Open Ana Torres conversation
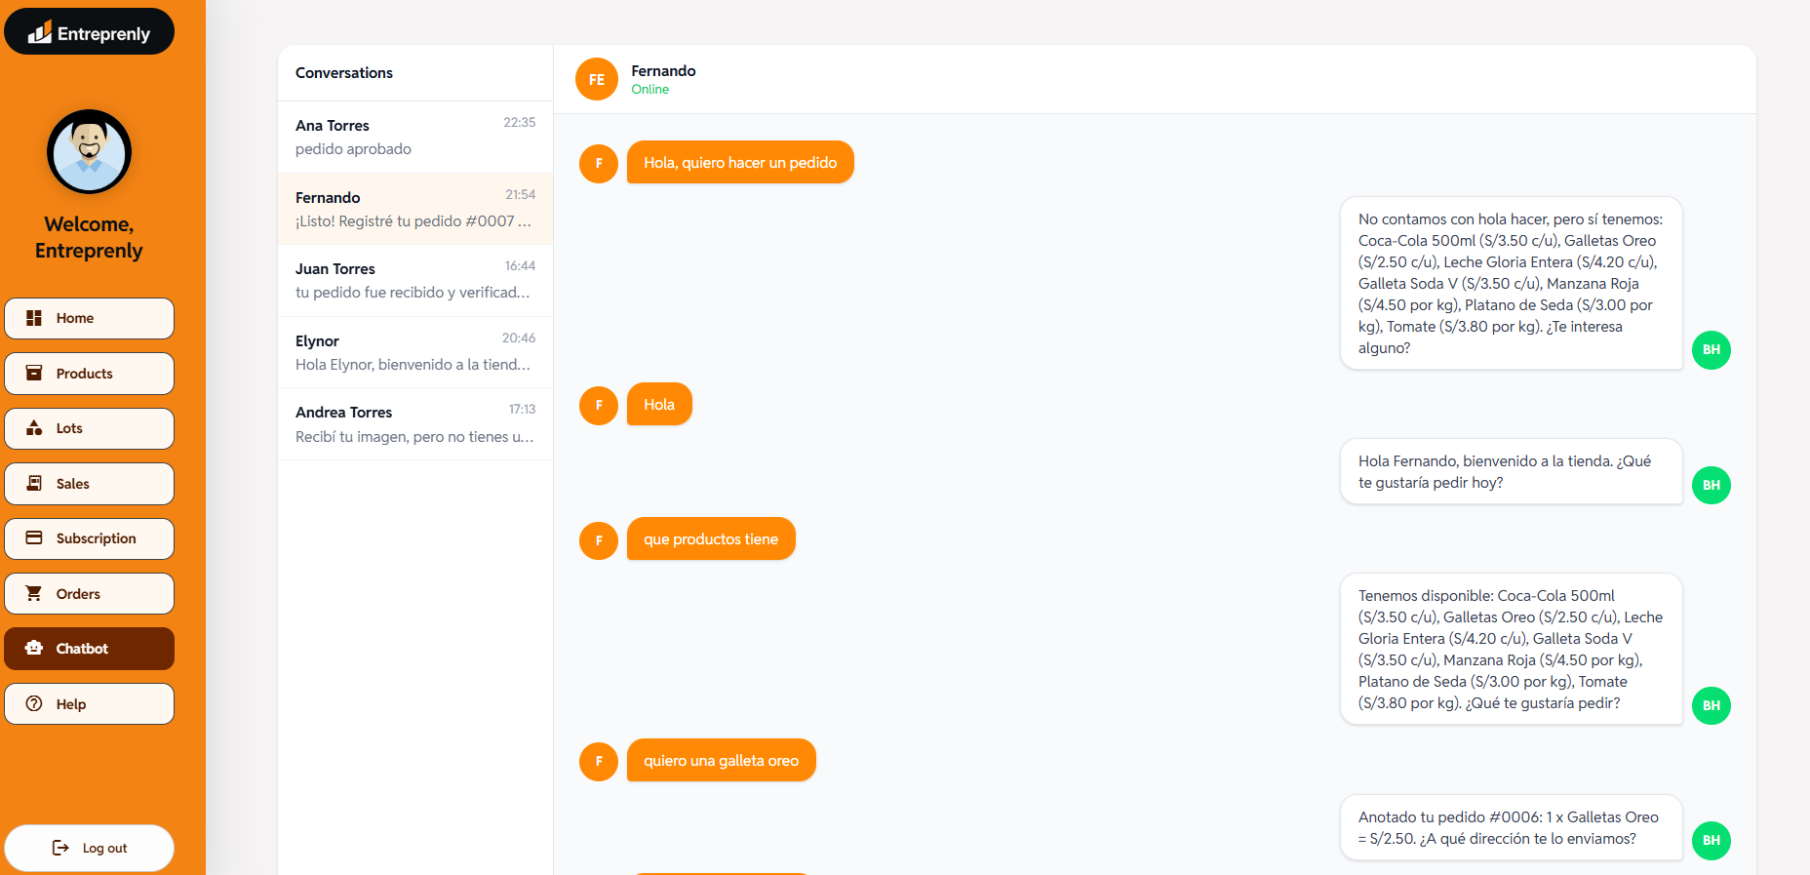Viewport: 1810px width, 875px height. pyautogui.click(x=415, y=138)
